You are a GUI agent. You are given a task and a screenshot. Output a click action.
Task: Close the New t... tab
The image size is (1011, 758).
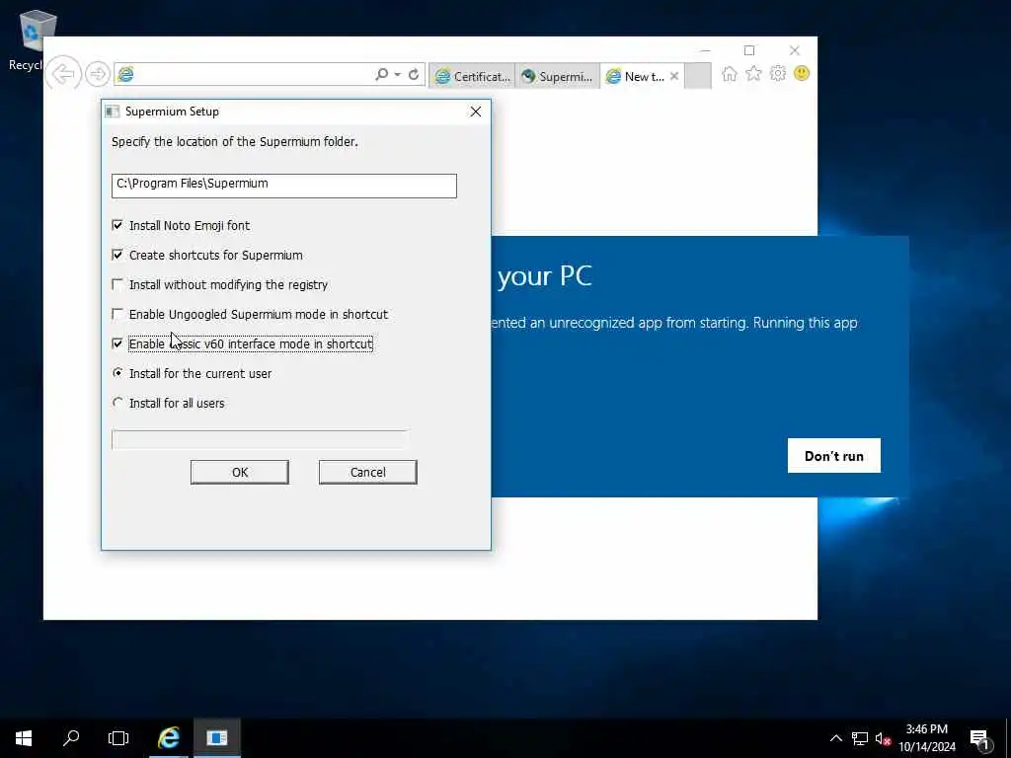click(x=674, y=76)
